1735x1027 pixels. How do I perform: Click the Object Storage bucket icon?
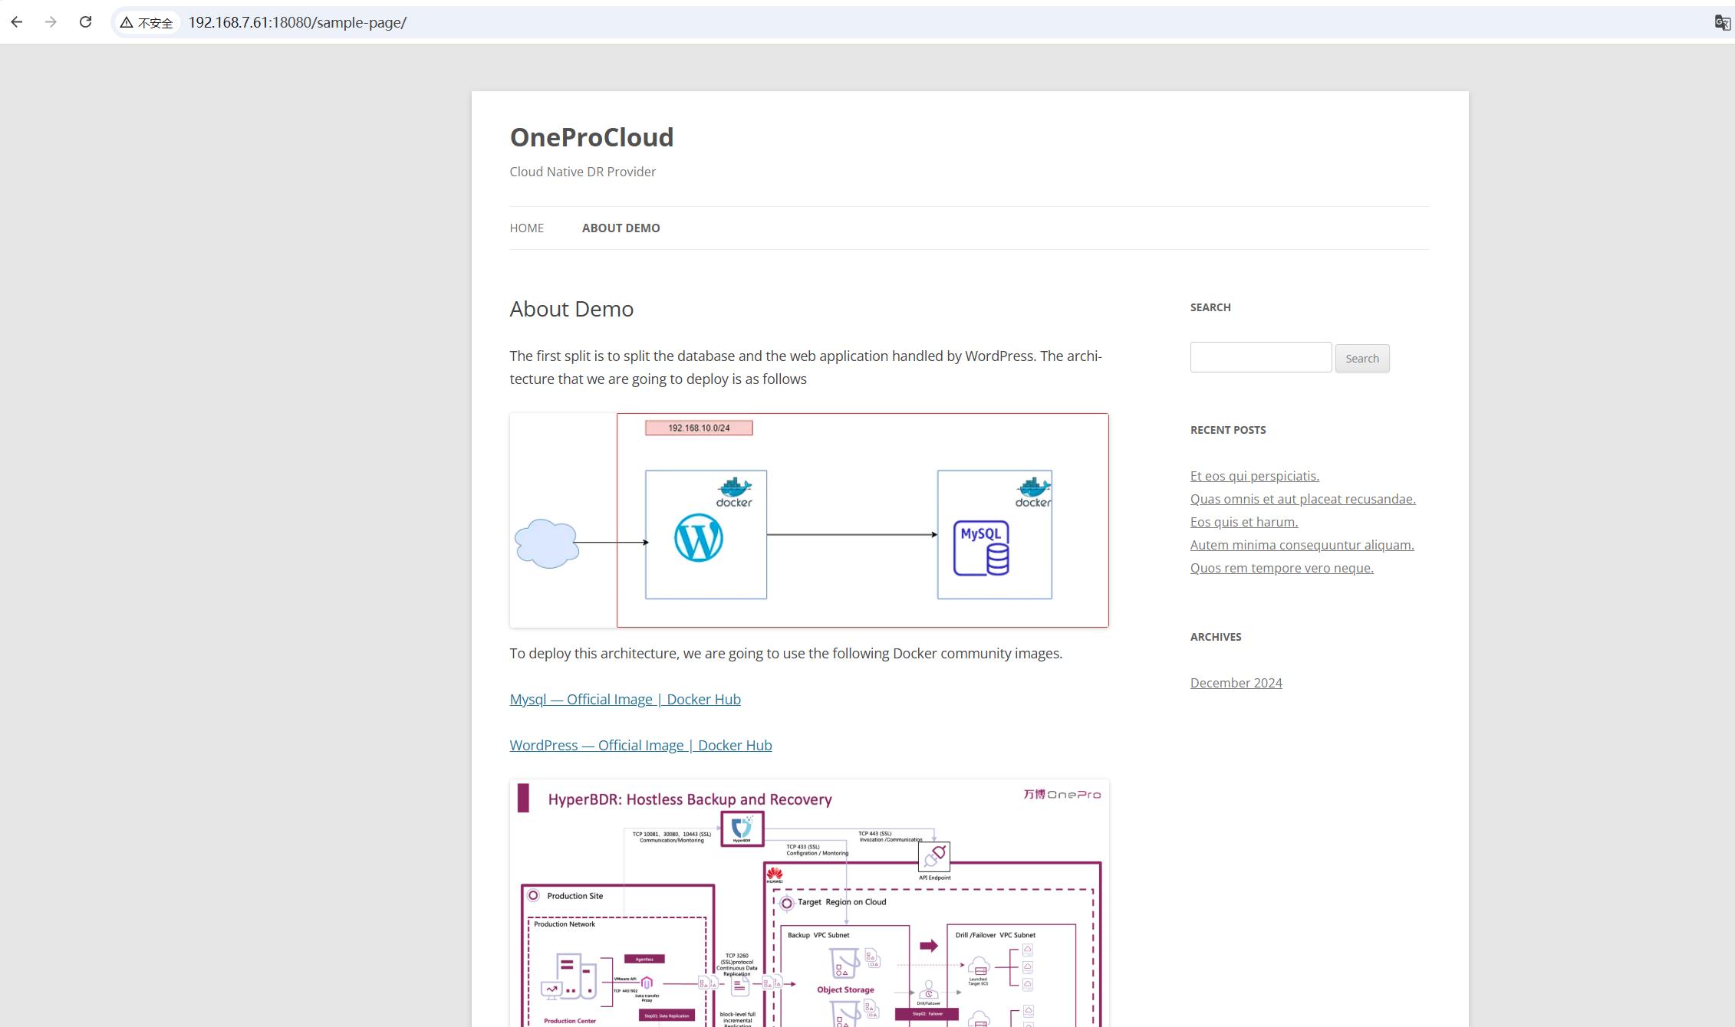[x=843, y=964]
